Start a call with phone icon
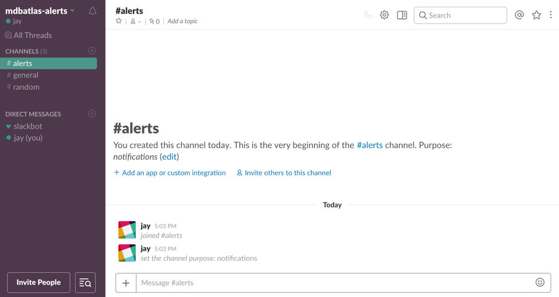 (x=368, y=15)
